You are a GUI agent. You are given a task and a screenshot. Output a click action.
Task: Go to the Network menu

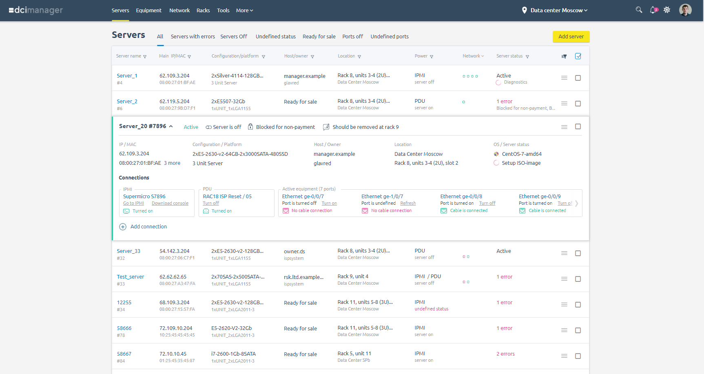(179, 11)
